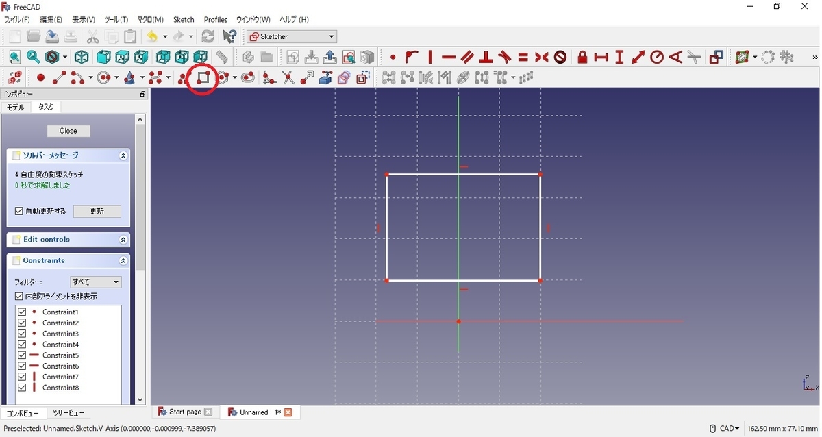
Task: Click the constraints list down scroll arrow
Action: [x=140, y=400]
